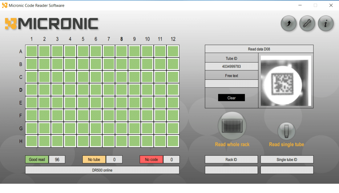Click the Single tube ID value field
Screen dimensions: 339x193
(x=287, y=170)
